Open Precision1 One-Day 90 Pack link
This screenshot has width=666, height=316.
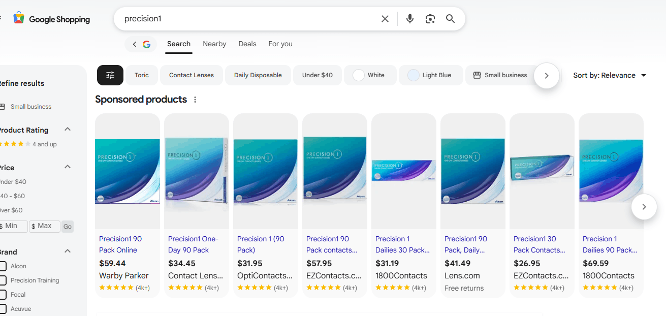click(x=193, y=244)
